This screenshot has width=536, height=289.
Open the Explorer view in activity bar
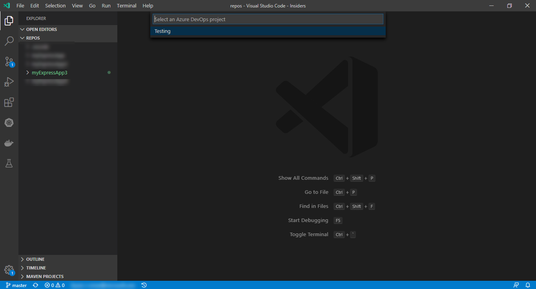pos(9,21)
